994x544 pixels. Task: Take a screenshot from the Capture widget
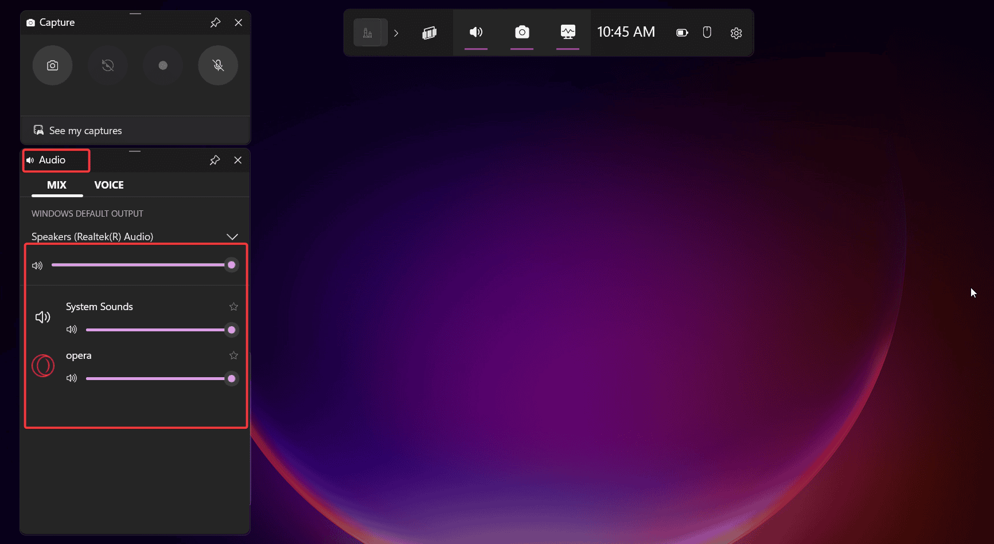(52, 65)
